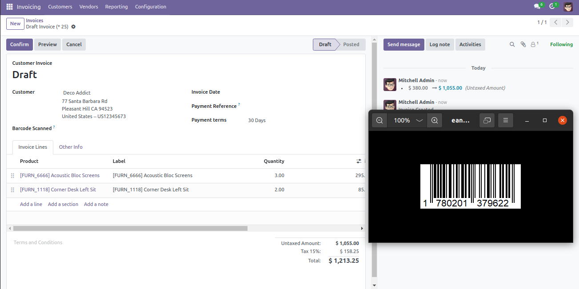Click the invoice lines horizontal scrollbar
579x289 pixels.
[x=130, y=228]
